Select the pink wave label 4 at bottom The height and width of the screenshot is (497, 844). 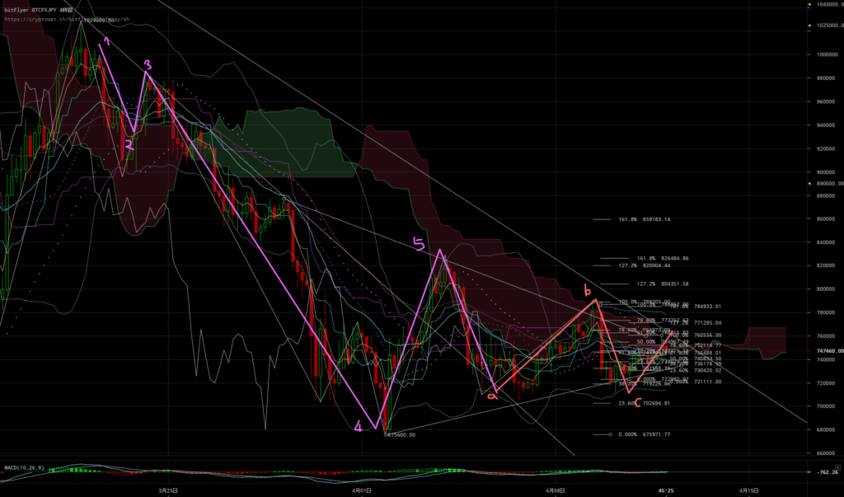coord(358,427)
